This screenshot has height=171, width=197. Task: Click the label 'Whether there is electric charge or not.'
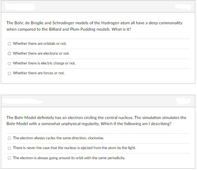tap(44, 63)
